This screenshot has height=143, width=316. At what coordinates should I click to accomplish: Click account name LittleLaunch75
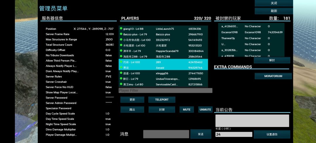pyautogui.click(x=165, y=29)
